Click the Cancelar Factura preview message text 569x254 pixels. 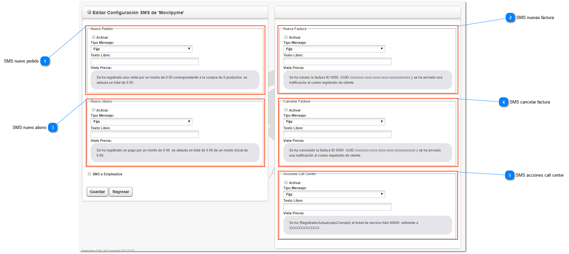pos(365,153)
